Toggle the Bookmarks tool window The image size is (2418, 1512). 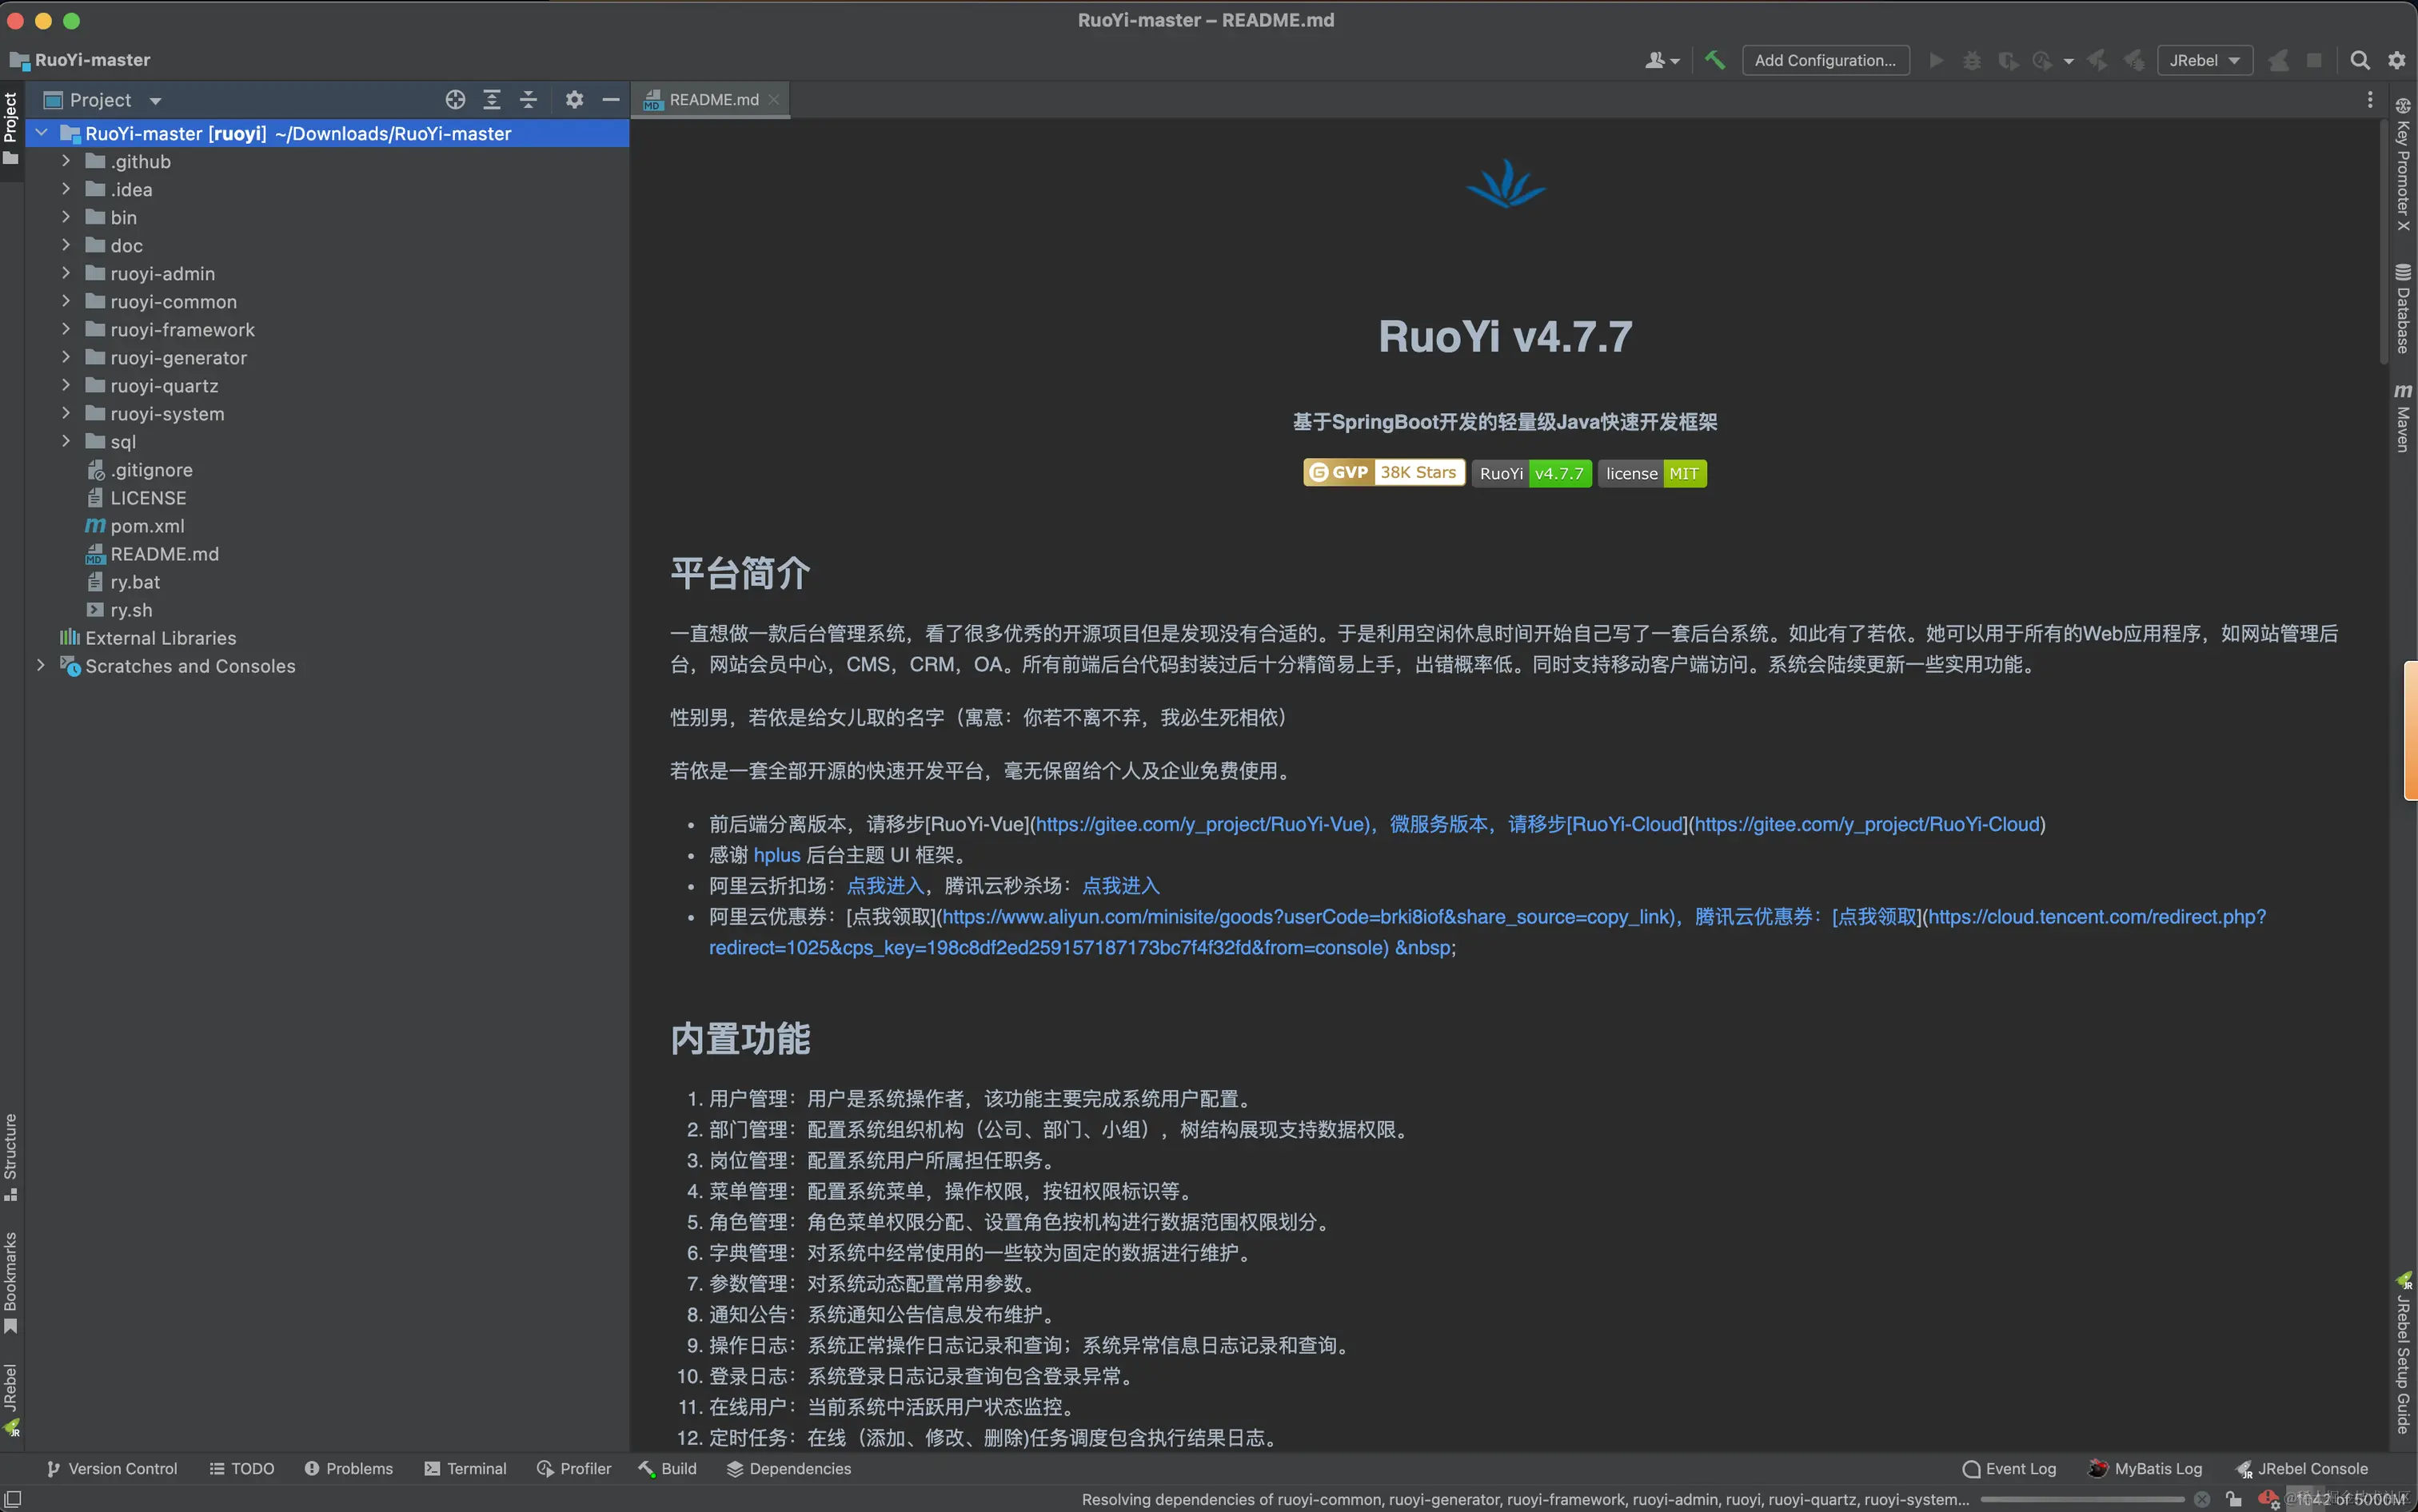pyautogui.click(x=10, y=1270)
